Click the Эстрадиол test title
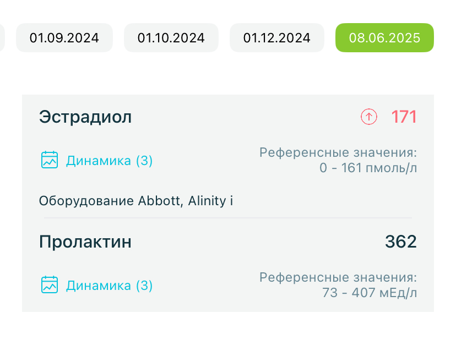The height and width of the screenshot is (340, 456). (85, 117)
